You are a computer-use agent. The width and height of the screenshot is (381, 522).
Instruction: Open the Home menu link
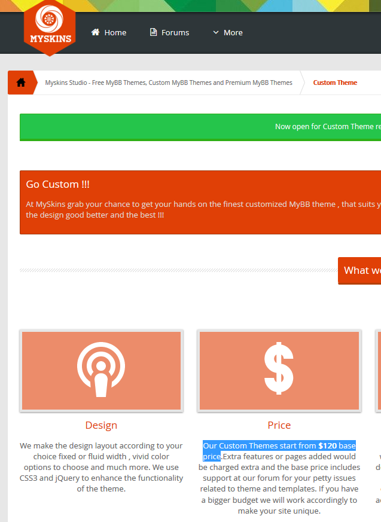(115, 33)
